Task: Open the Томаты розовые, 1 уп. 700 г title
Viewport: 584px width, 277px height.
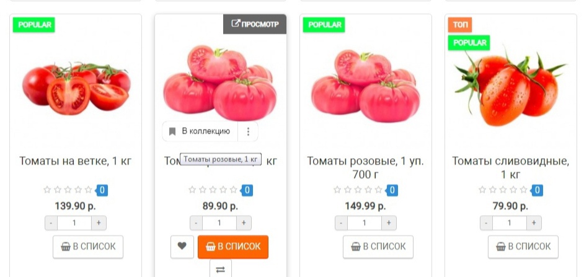Action: (x=365, y=167)
